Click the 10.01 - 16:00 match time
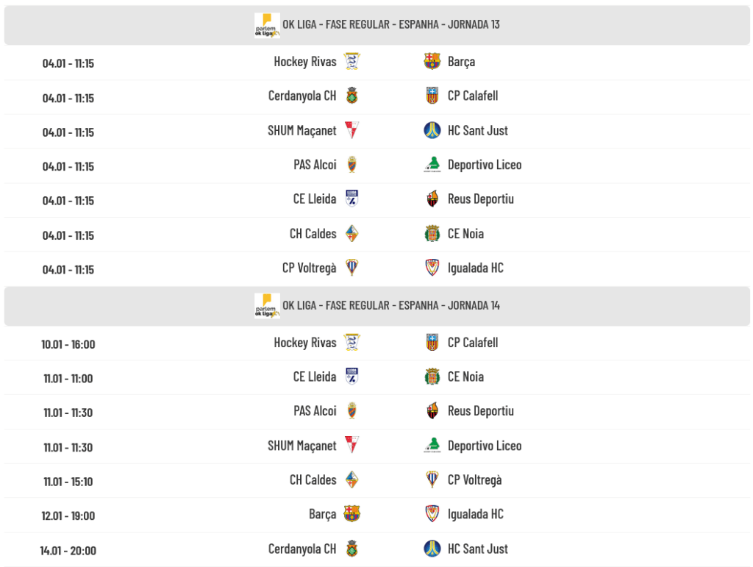 pos(68,344)
